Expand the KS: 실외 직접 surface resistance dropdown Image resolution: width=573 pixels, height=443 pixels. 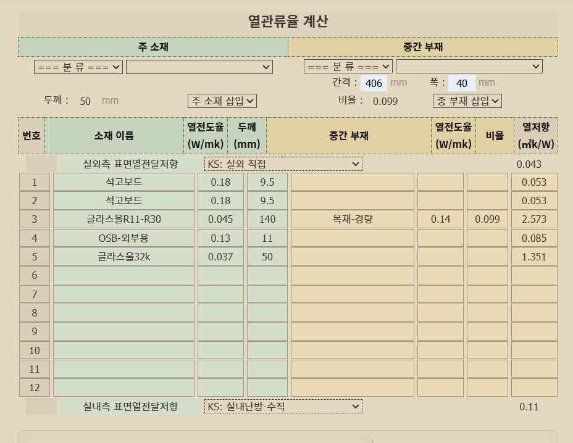coord(283,164)
